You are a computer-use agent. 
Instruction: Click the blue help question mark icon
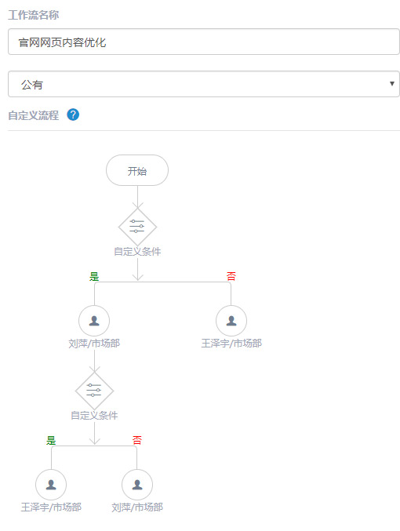click(x=73, y=115)
